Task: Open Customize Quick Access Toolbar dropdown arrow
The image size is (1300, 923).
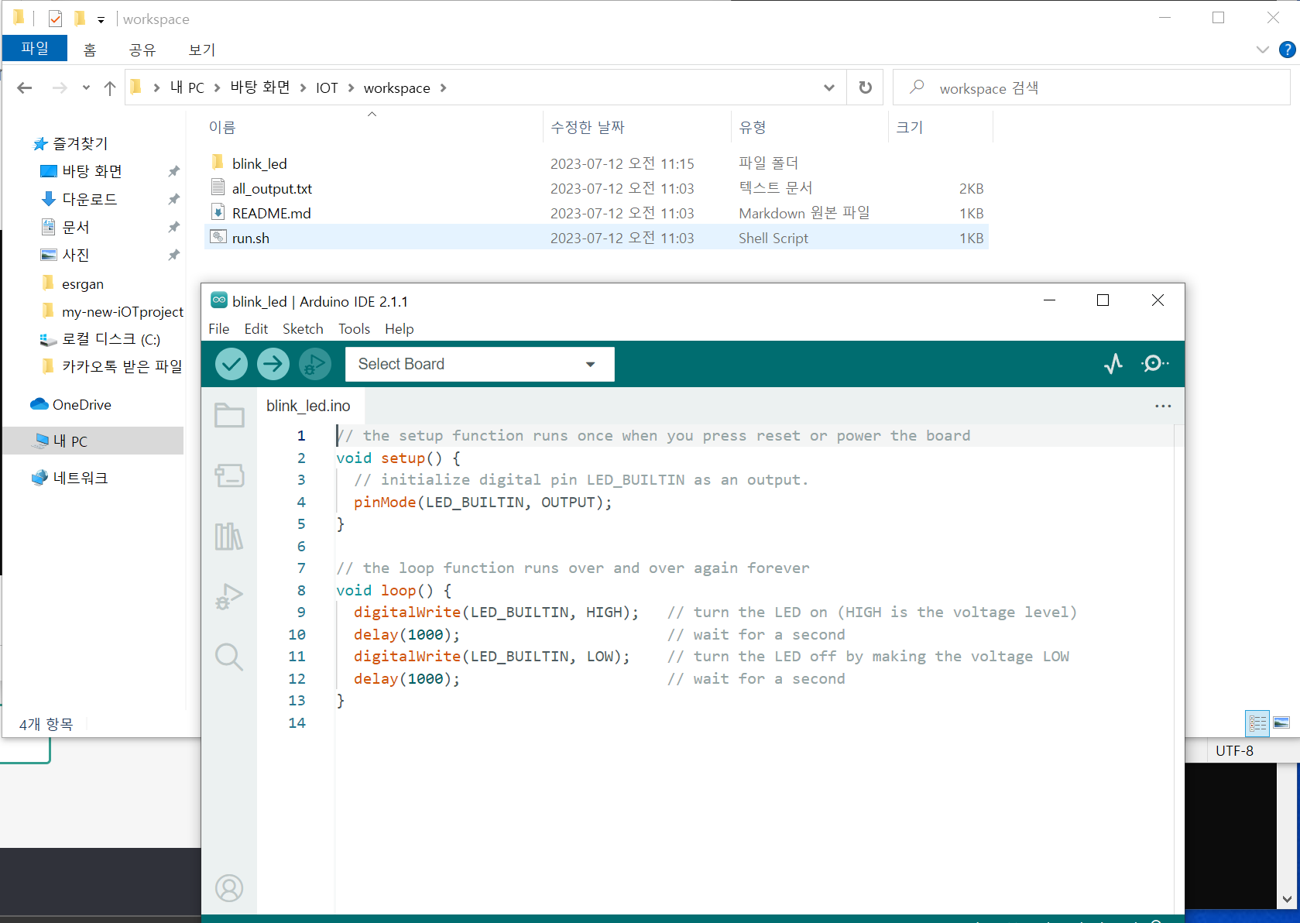Action: [101, 19]
